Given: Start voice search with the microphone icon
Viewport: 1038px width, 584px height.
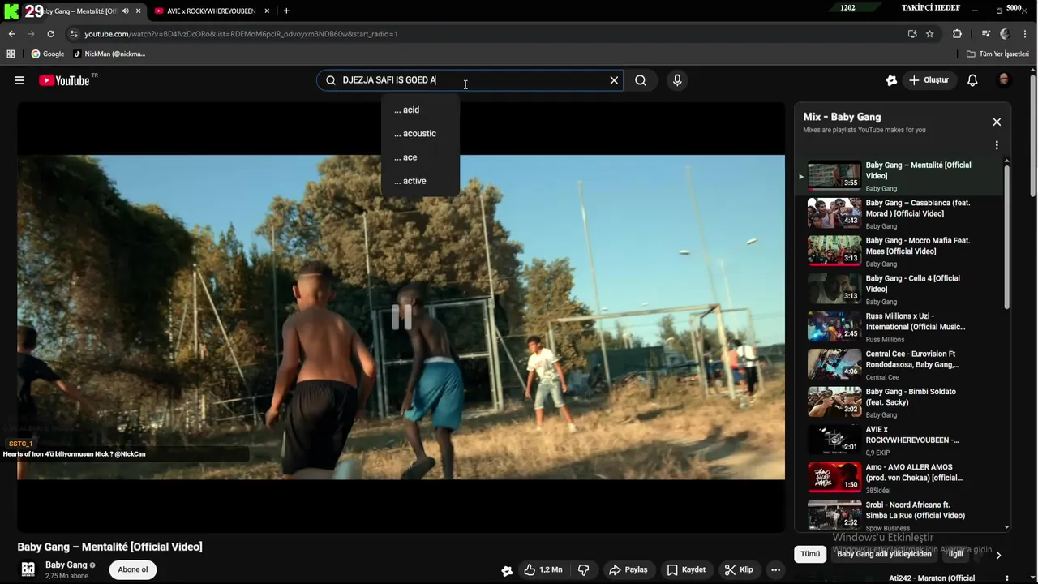Looking at the screenshot, I should pyautogui.click(x=677, y=80).
